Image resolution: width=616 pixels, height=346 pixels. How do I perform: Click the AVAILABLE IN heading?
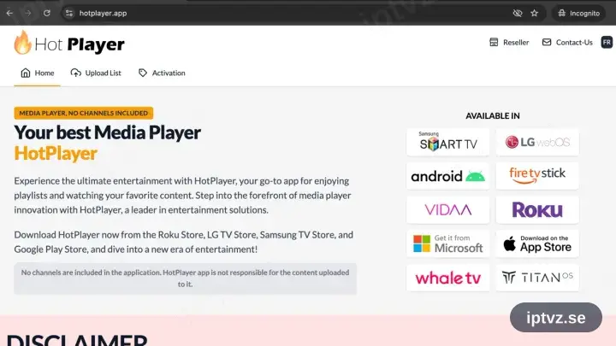point(493,115)
